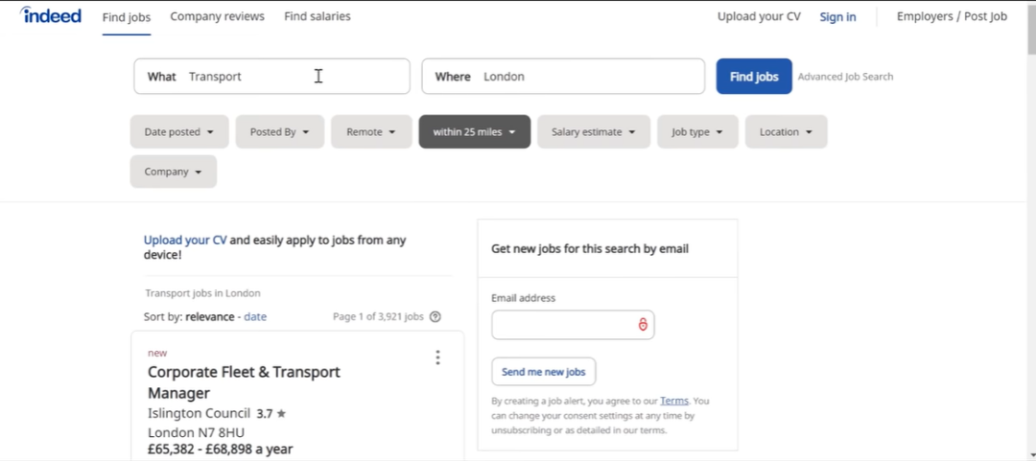Screen dimensions: 1036x461
Task: Open the three-dot menu on the job card
Action: (437, 357)
